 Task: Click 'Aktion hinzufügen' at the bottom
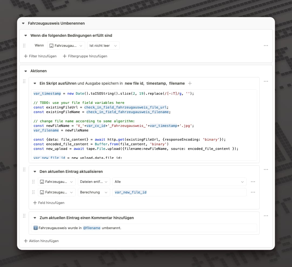point(41,241)
